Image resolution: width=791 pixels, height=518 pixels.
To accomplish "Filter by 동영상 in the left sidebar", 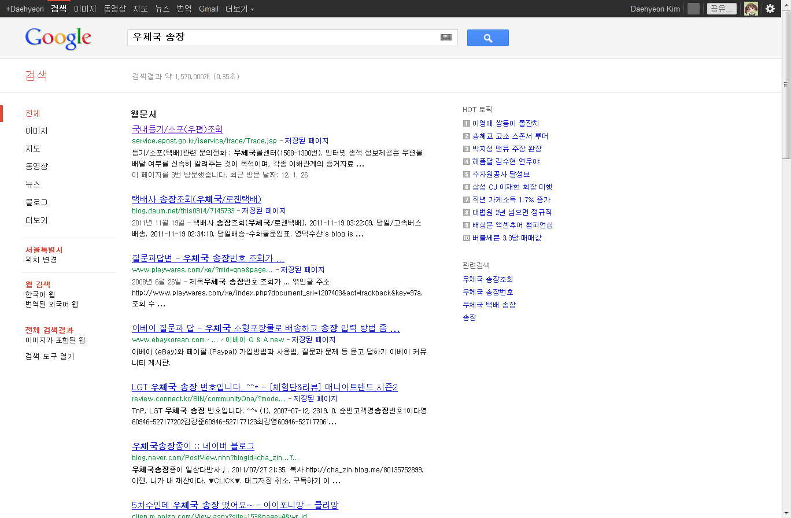I will tap(36, 166).
